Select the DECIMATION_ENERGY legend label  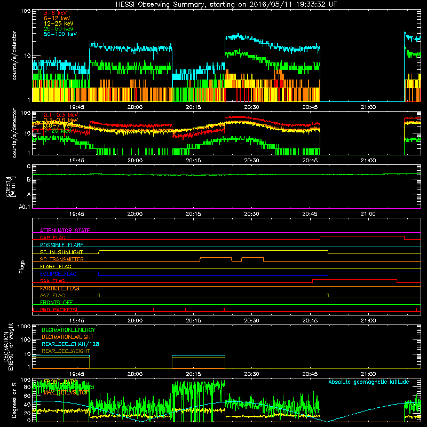coord(68,330)
